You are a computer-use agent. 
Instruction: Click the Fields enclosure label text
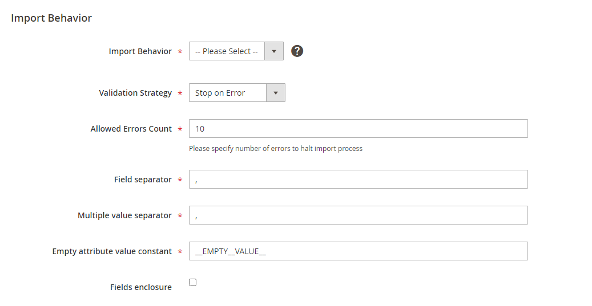click(x=140, y=287)
